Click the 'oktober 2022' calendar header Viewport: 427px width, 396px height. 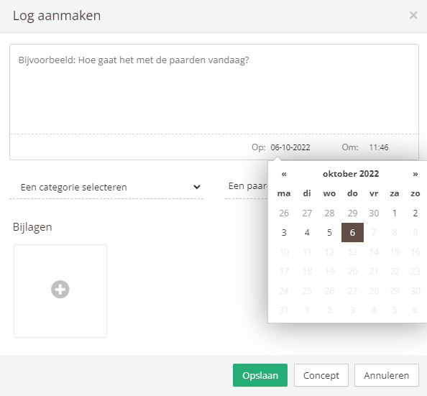tap(351, 174)
